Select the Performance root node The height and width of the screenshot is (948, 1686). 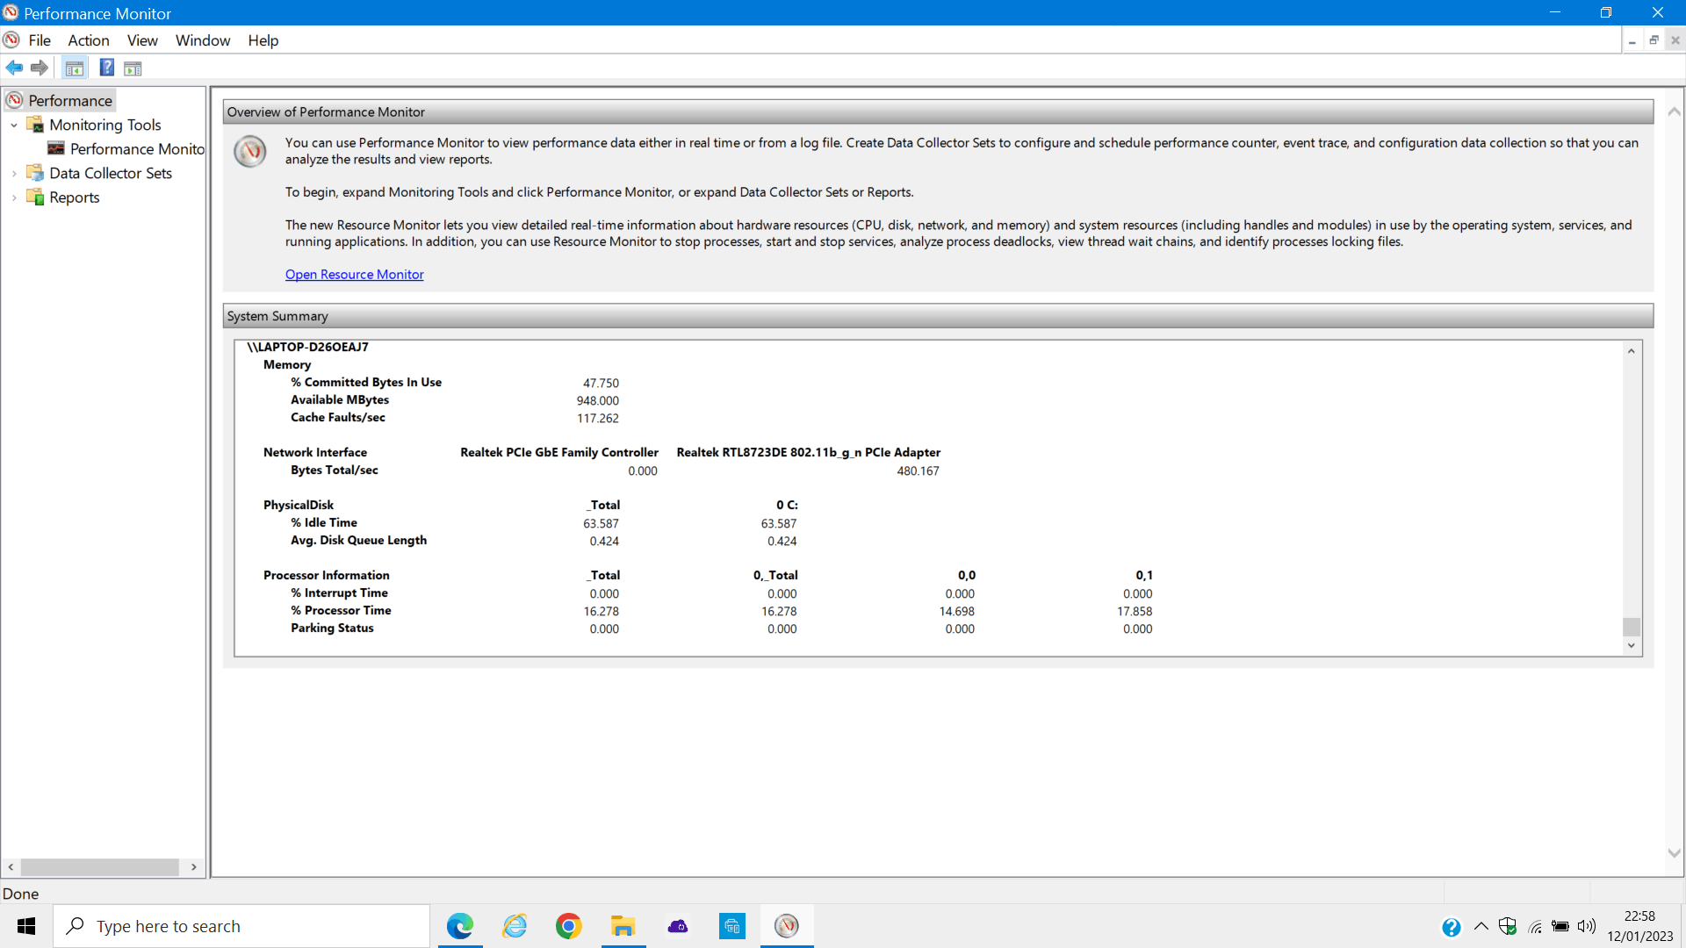tap(70, 100)
